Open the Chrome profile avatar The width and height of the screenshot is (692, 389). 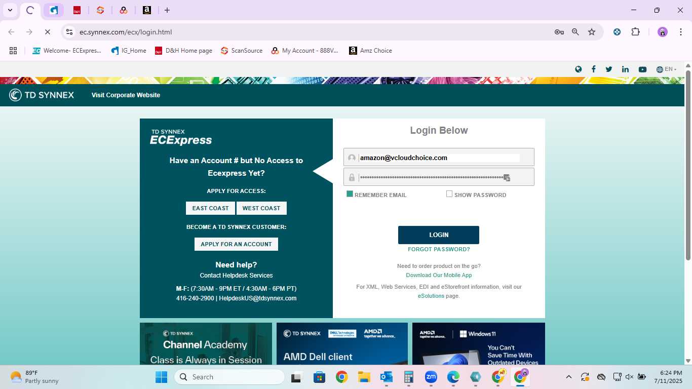tap(663, 32)
